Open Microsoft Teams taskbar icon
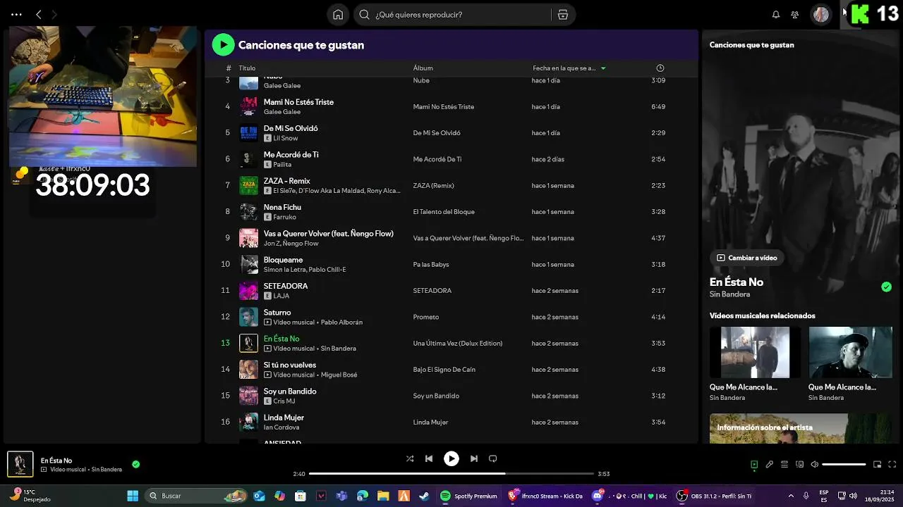This screenshot has height=507, width=903. click(x=341, y=496)
